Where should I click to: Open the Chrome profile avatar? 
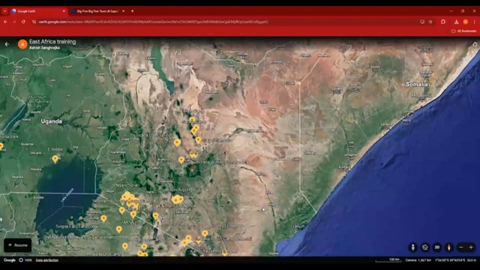point(466,22)
